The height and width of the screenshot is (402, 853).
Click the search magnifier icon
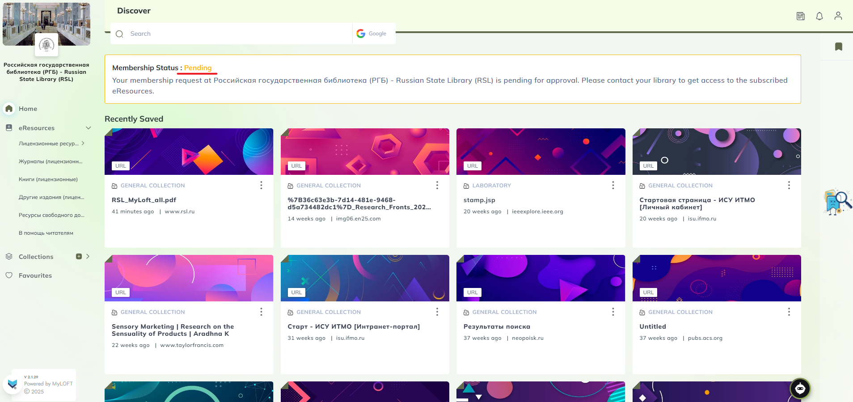(x=119, y=34)
